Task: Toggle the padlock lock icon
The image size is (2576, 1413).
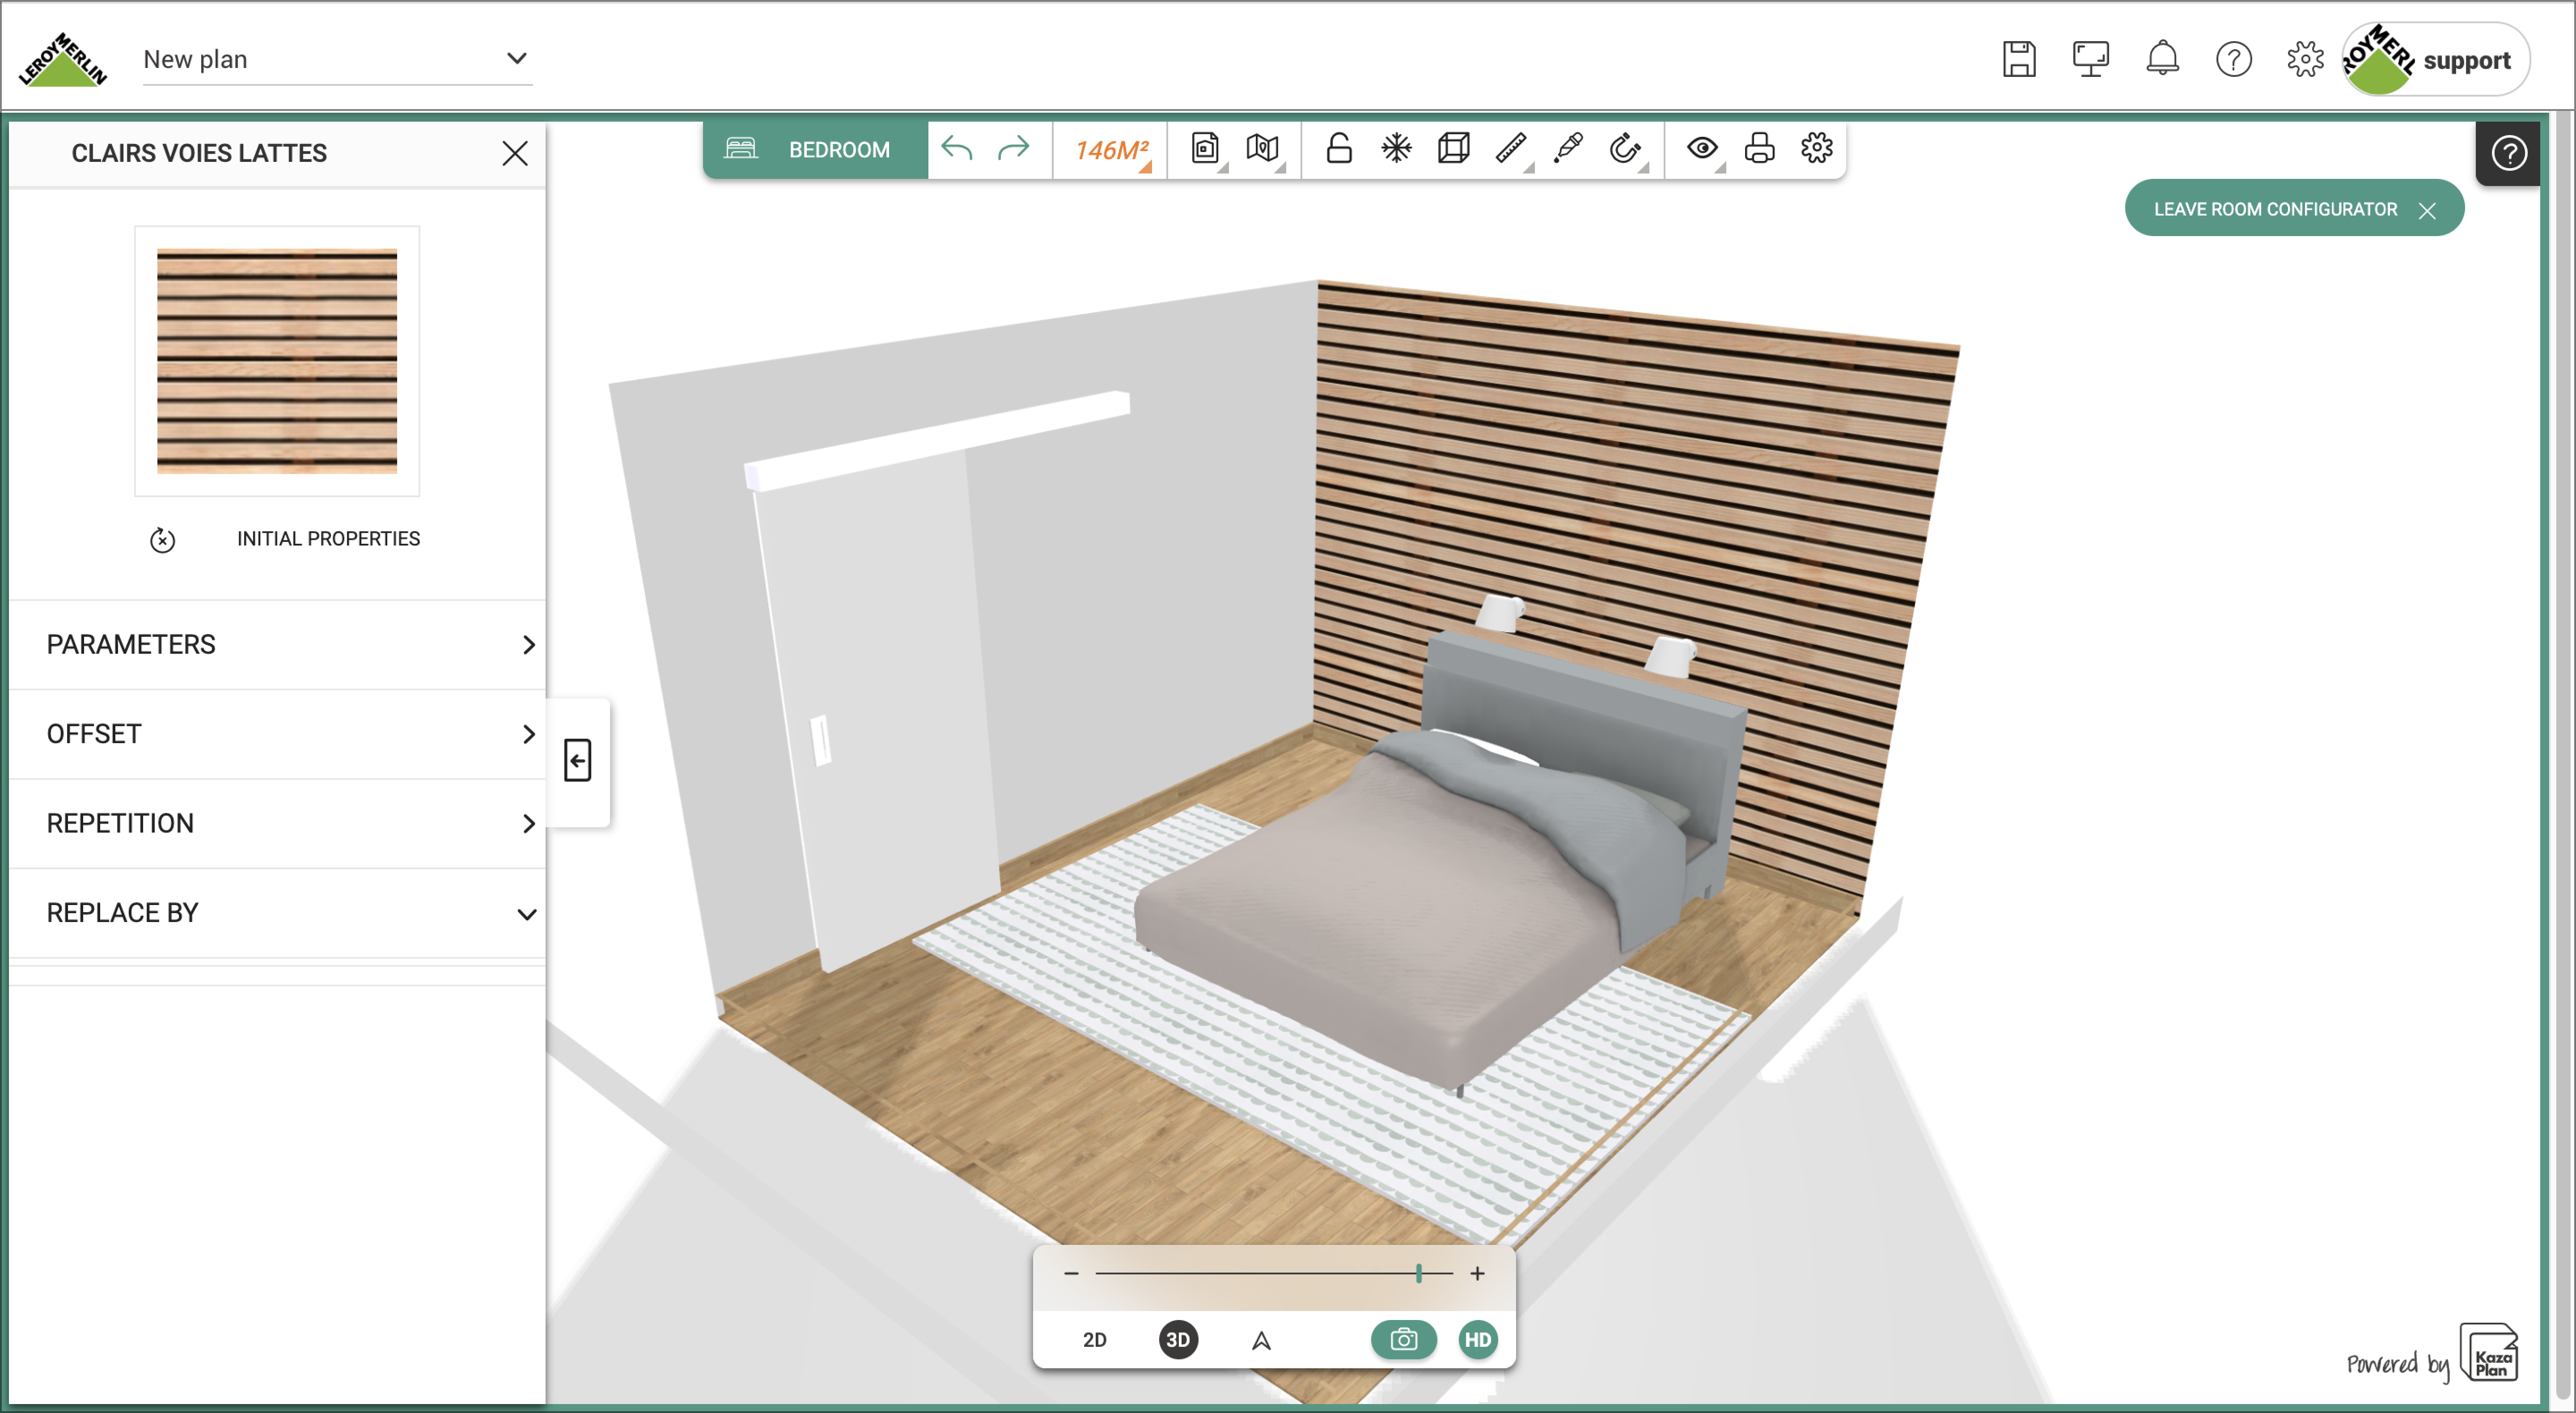Action: pyautogui.click(x=1339, y=149)
